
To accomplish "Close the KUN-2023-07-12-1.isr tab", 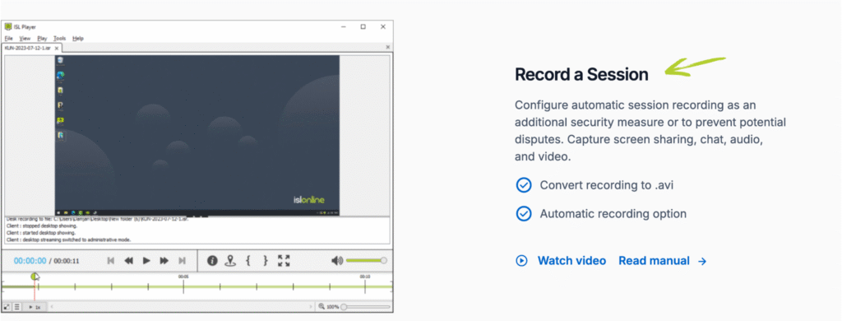I will (x=57, y=48).
